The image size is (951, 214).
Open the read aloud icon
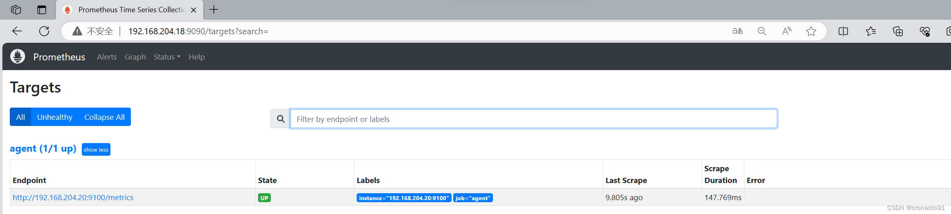pos(787,31)
